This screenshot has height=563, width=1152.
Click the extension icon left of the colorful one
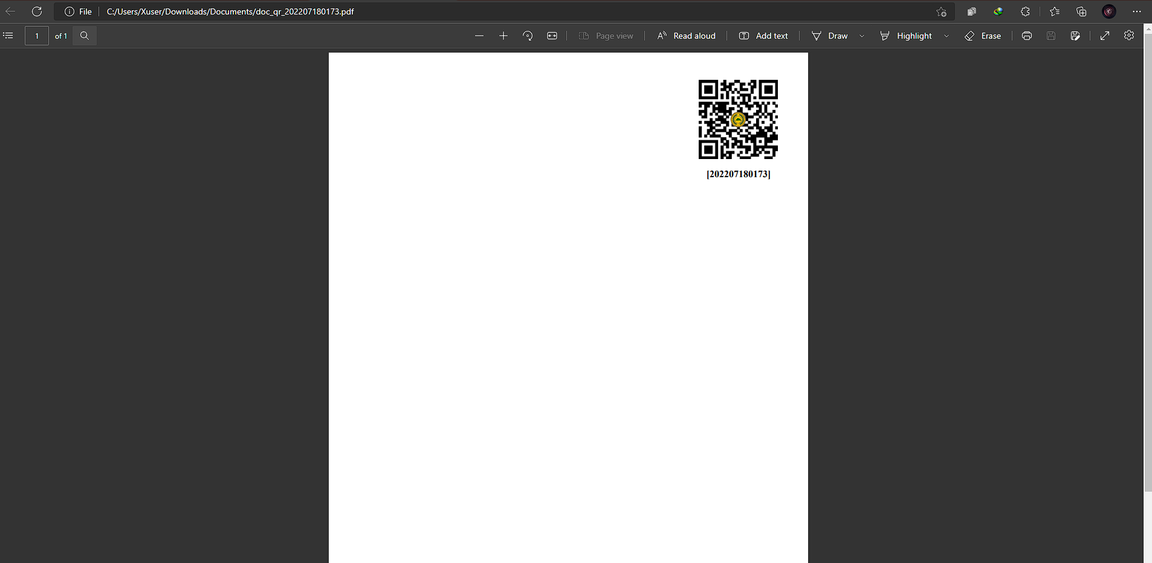971,11
